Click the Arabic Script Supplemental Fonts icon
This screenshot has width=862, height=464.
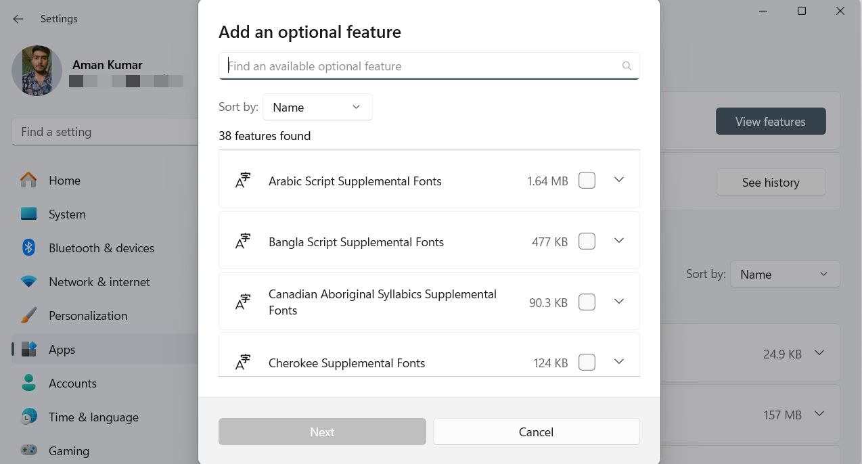[x=242, y=180]
